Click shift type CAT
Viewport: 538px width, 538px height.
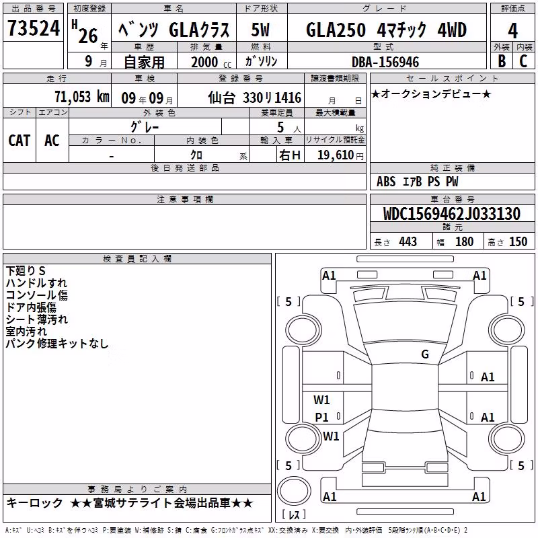coord(20,141)
